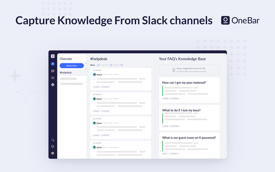The width and height of the screenshot is (275, 172).
Task: Click the Question bubble icon on the topmost card
Action: coord(94,70)
